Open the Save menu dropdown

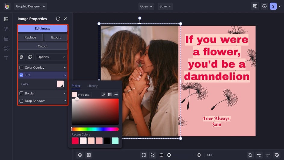point(165,6)
